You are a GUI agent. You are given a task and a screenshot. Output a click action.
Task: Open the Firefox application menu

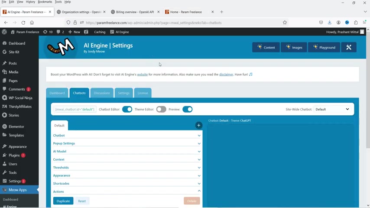click(364, 23)
